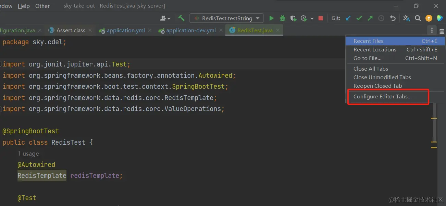This screenshot has width=446, height=206.
Task: Click the @Autowired annotation
Action: point(36,165)
